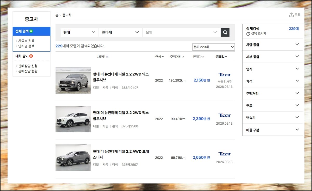Click Tcar logo for 375라2597 listing

pyautogui.click(x=224, y=154)
